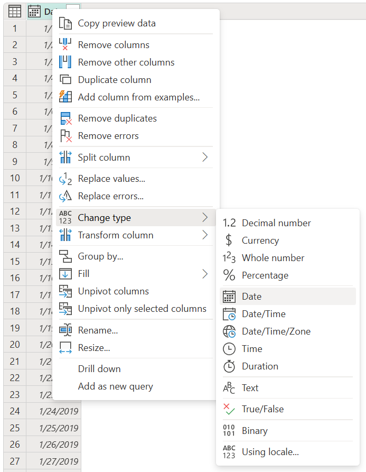Click the table select-all corner icon
Viewport: 366px width, 472px height.
(14, 11)
